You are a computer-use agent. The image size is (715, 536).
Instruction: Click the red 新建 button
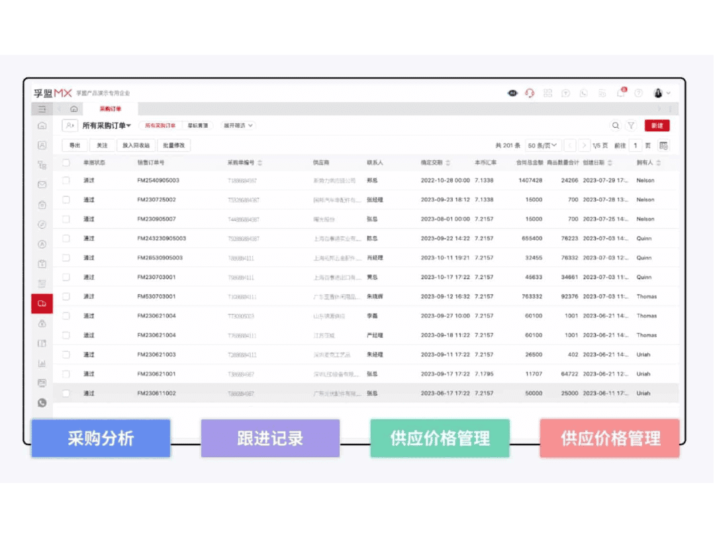(657, 125)
